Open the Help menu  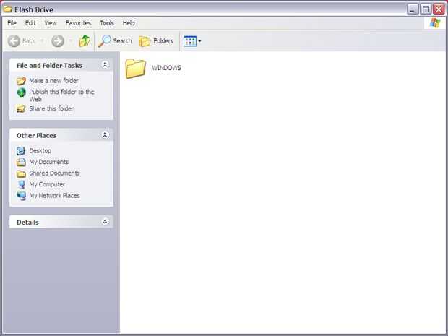tap(129, 23)
